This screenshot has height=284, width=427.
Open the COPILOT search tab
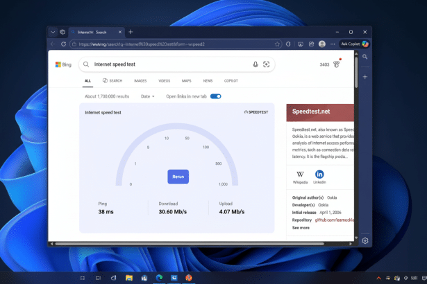pyautogui.click(x=231, y=81)
